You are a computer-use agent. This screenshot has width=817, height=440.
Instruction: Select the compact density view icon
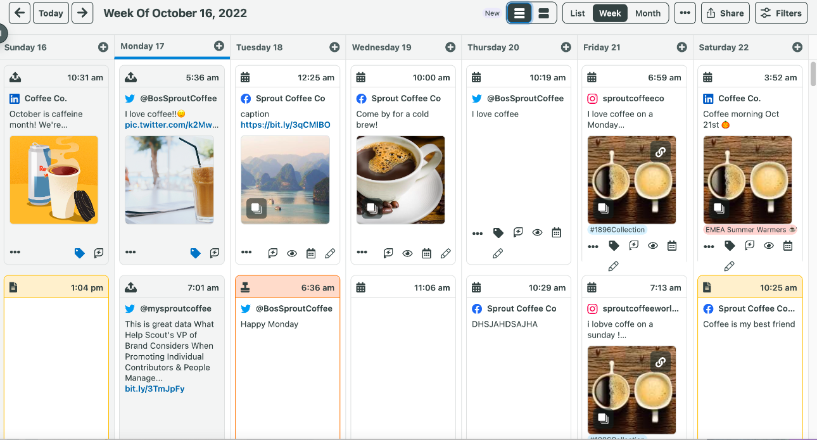(x=519, y=13)
